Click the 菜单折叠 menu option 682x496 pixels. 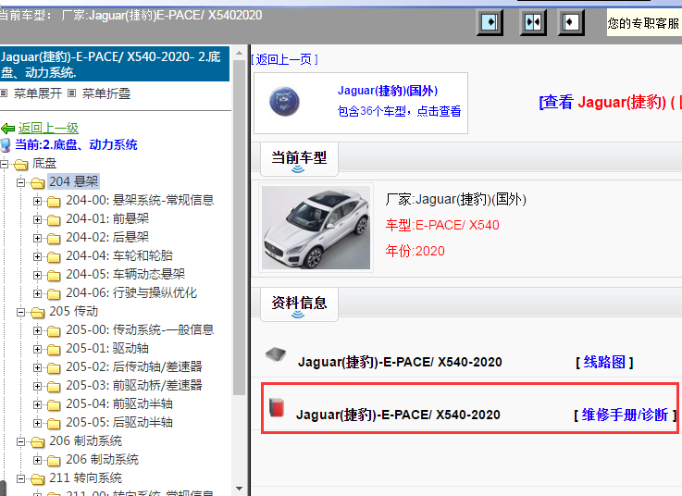[106, 93]
